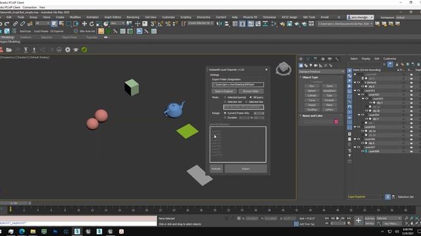Screen dimensions: 421x236
Task: Open the Create tab plus icon in command panel
Action: tap(301, 59)
